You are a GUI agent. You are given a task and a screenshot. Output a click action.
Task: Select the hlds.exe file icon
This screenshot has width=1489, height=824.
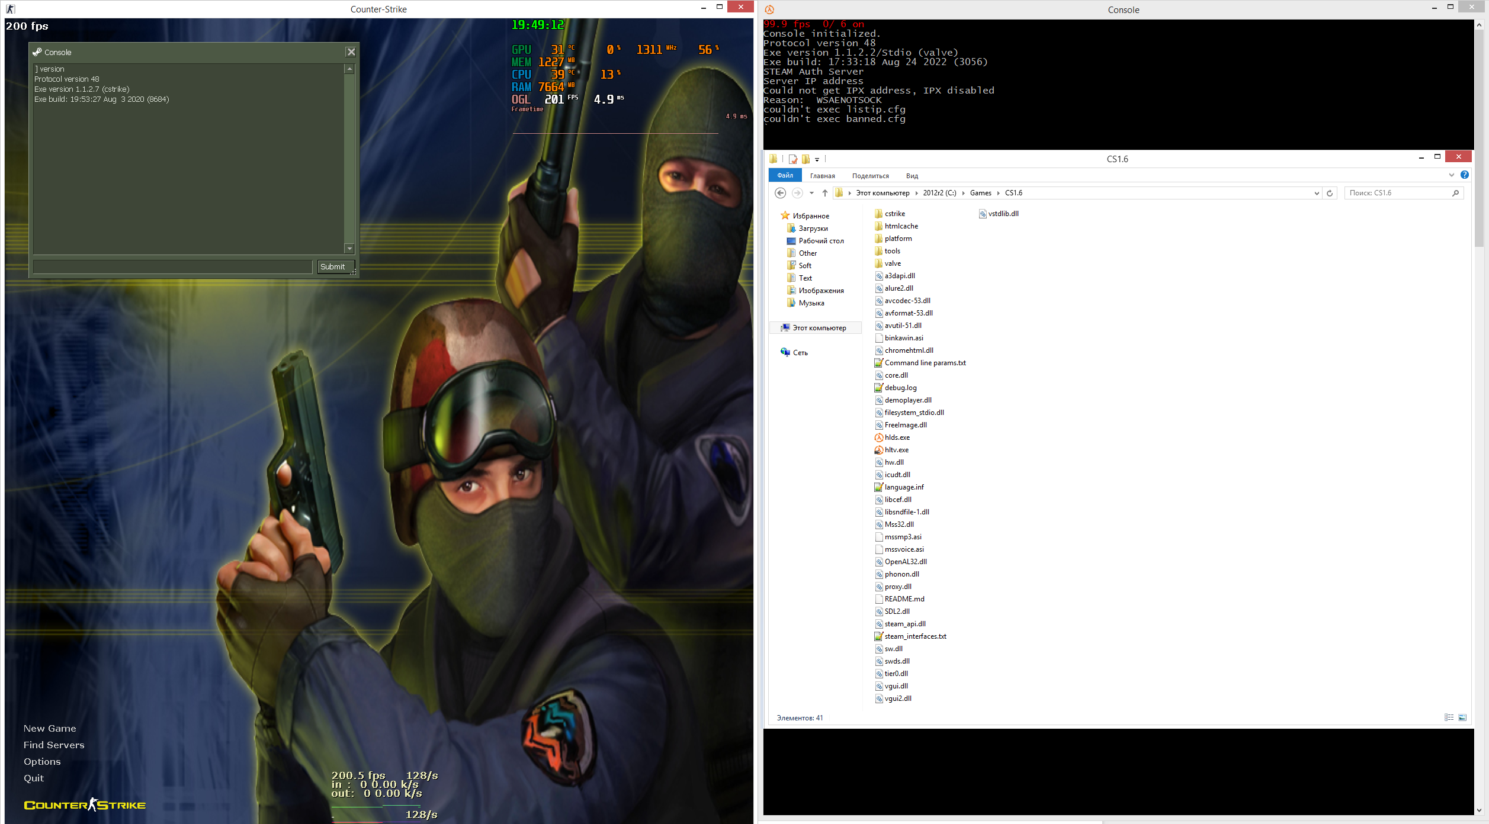[x=878, y=437]
